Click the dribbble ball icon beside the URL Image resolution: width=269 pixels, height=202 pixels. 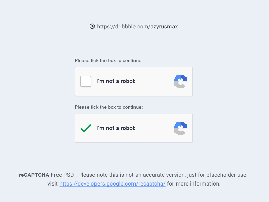point(92,26)
